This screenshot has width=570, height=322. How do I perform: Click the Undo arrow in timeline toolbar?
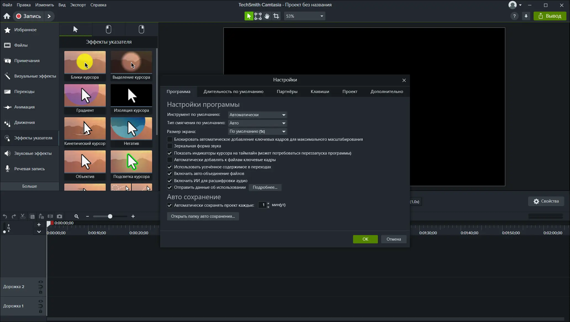[5, 217]
